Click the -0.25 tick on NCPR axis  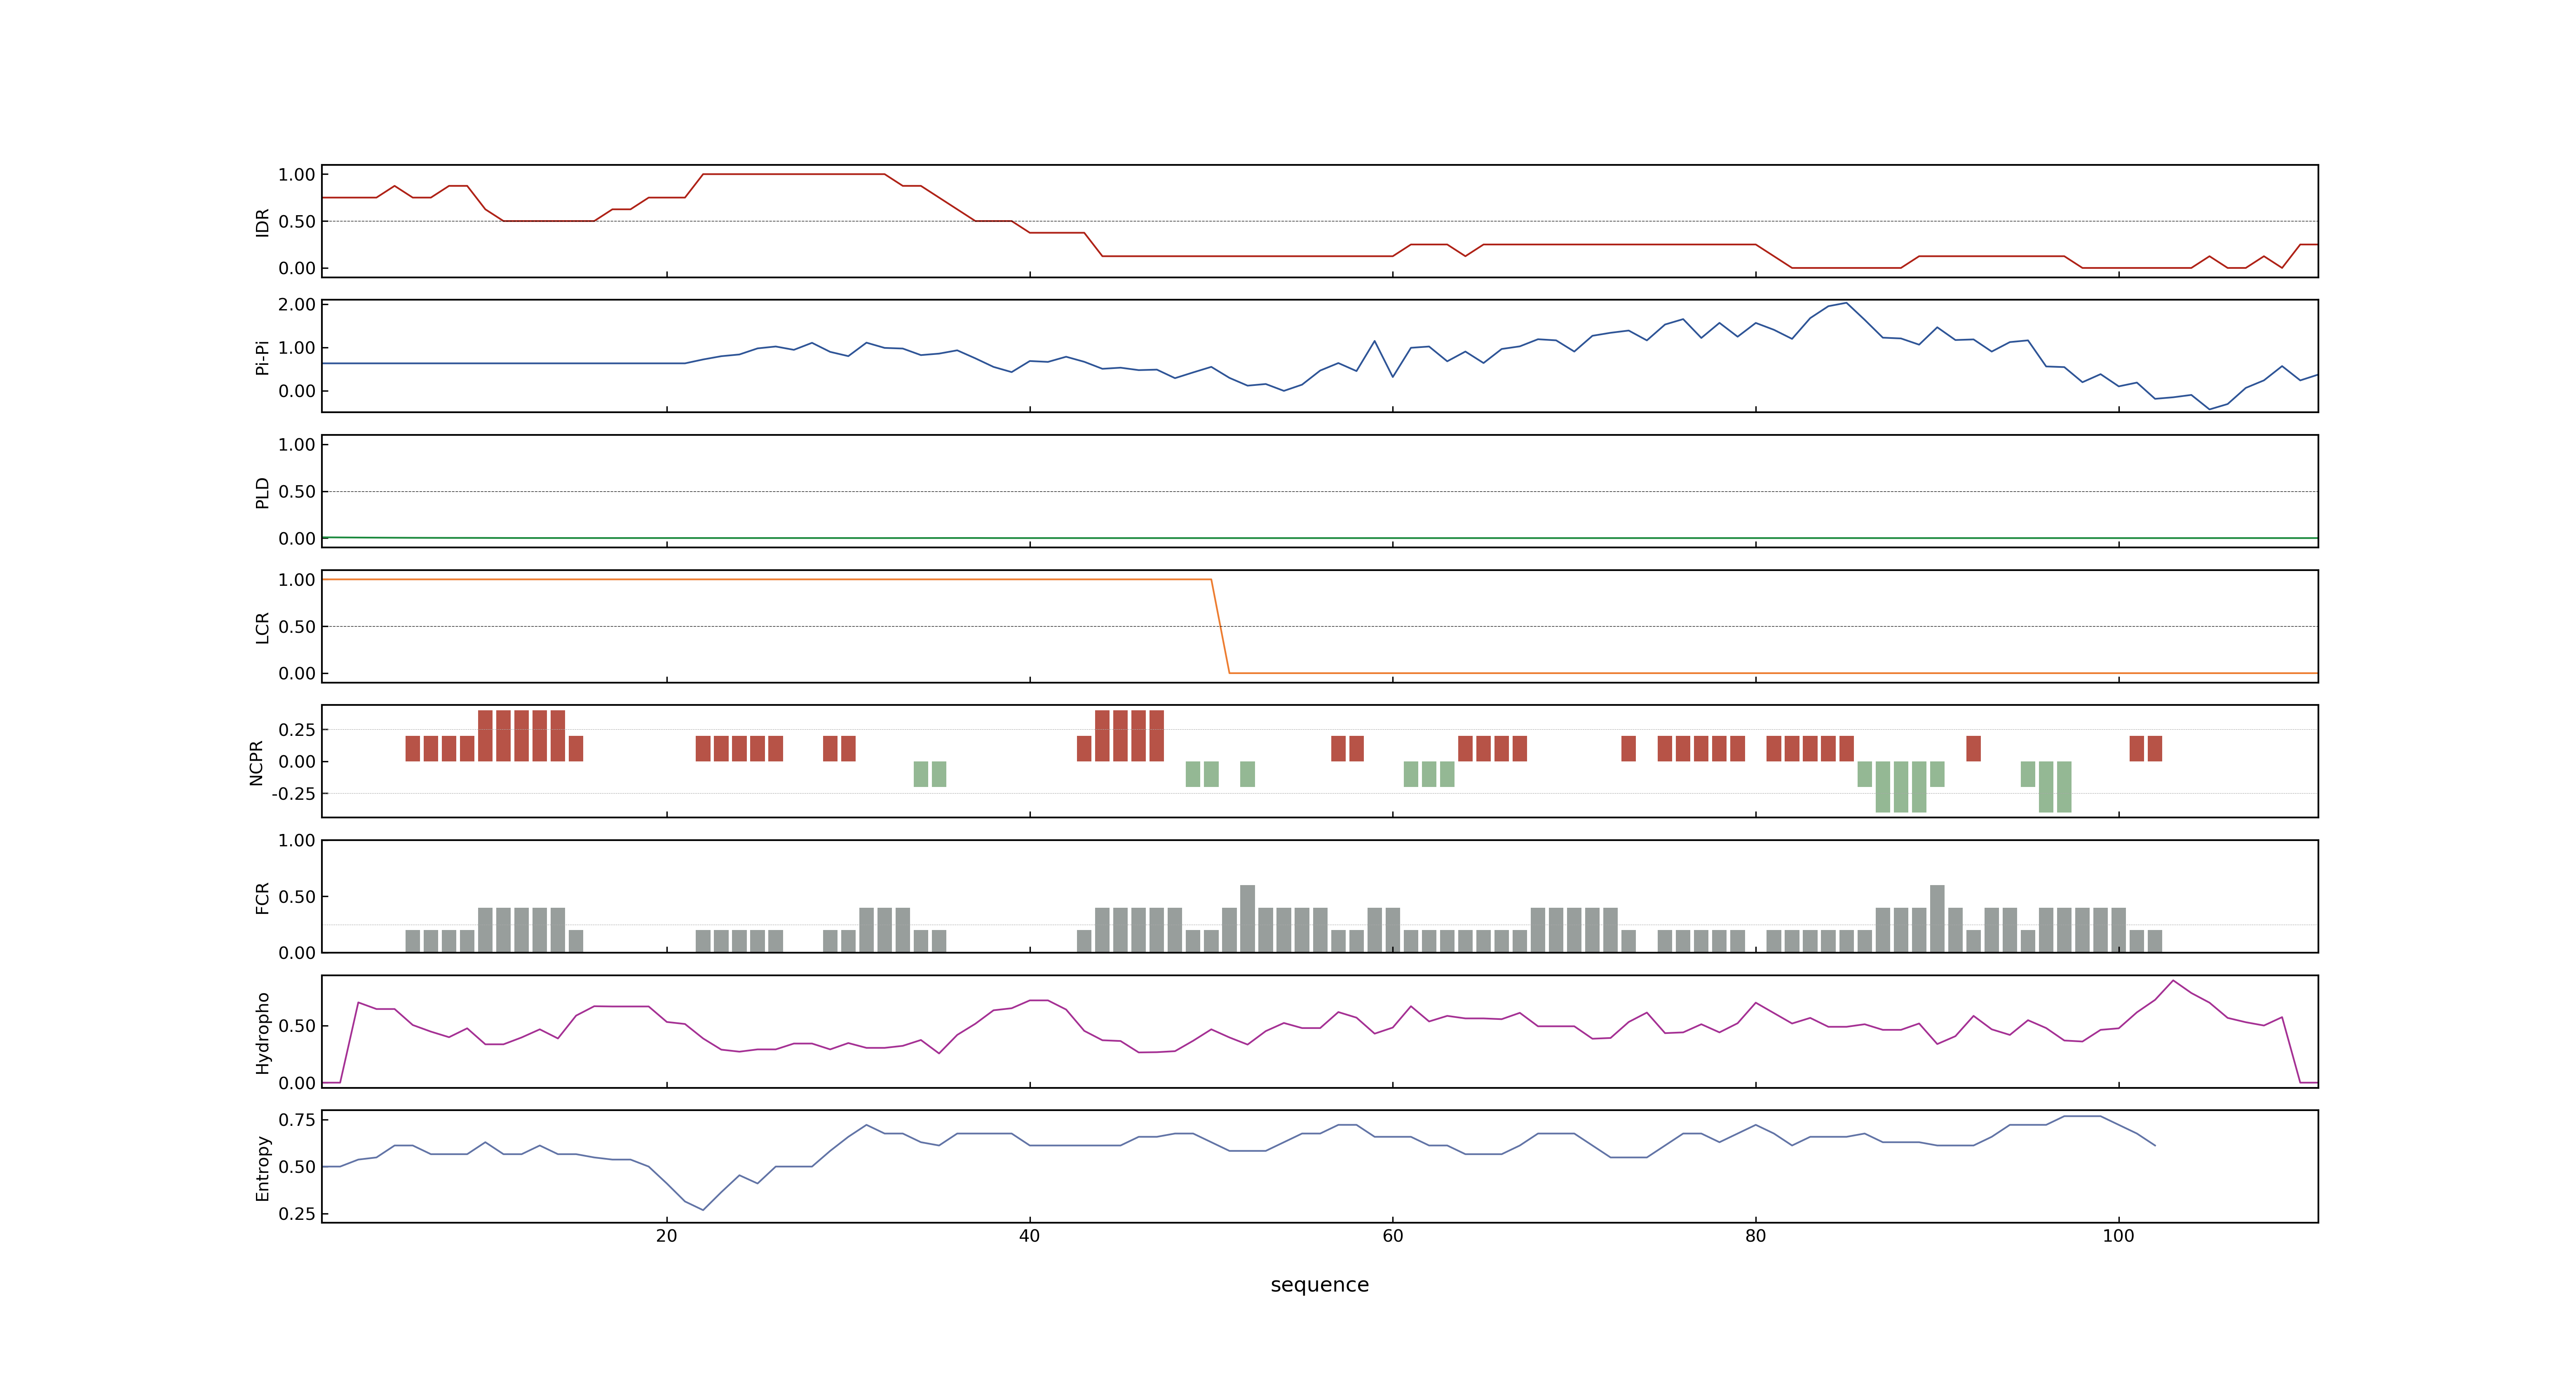pos(293,794)
